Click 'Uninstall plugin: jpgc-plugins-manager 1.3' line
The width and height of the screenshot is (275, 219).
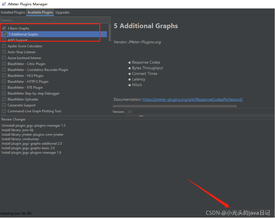[x=33, y=126]
